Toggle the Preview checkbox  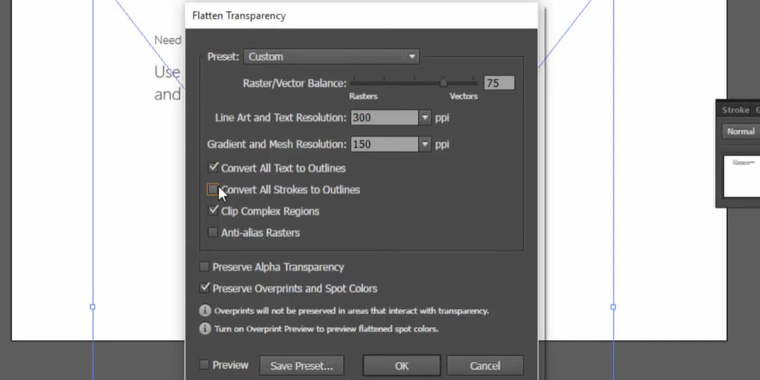pyautogui.click(x=204, y=365)
